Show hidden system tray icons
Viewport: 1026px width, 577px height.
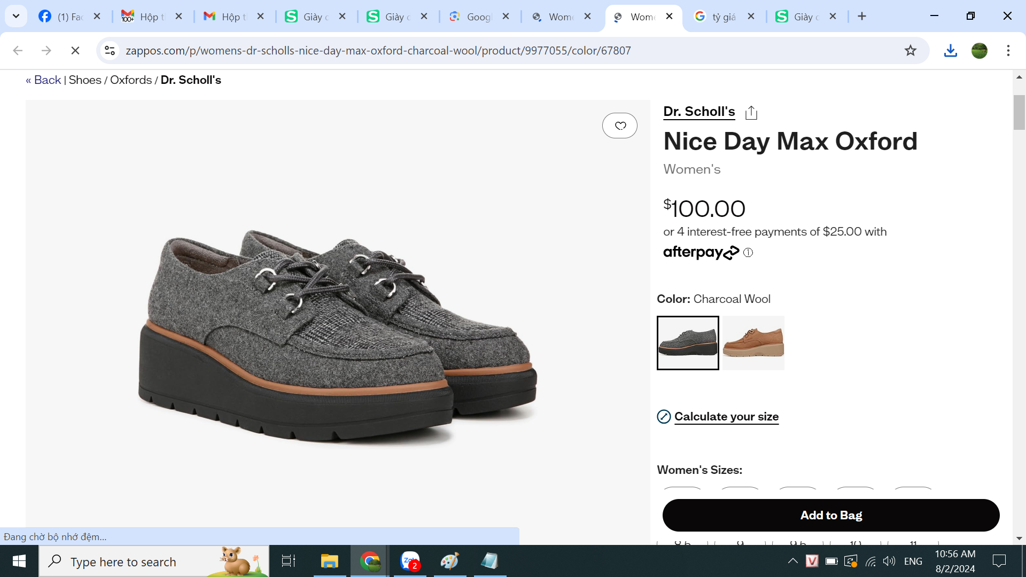(793, 561)
